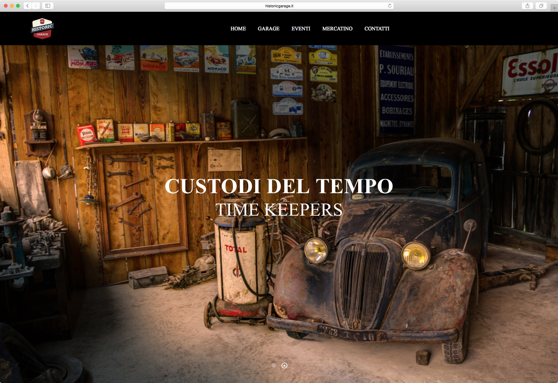Image resolution: width=558 pixels, height=383 pixels.
Task: Minimize the Safari window
Action: (x=12, y=6)
